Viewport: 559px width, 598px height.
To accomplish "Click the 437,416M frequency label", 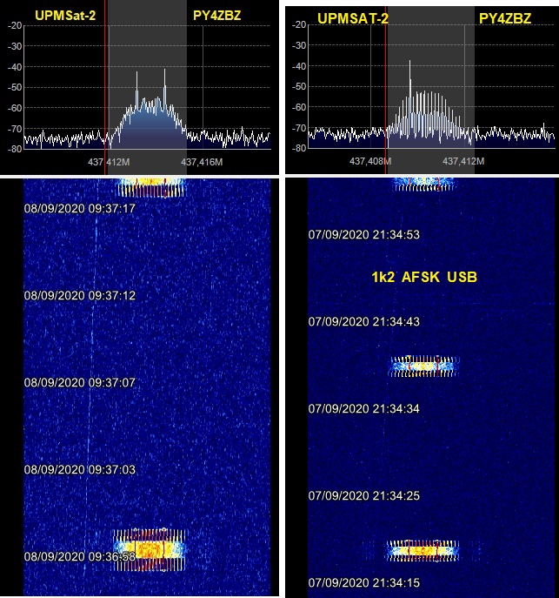I will click(202, 162).
